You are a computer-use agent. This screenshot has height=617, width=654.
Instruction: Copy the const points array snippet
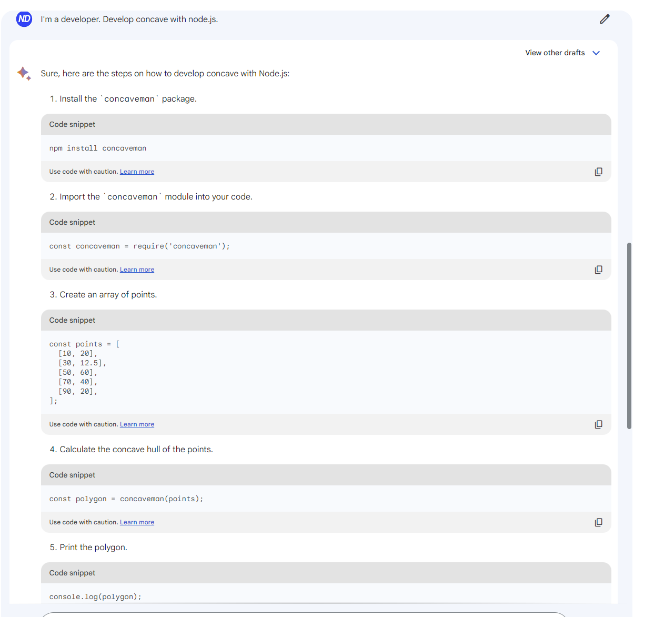pyautogui.click(x=598, y=424)
